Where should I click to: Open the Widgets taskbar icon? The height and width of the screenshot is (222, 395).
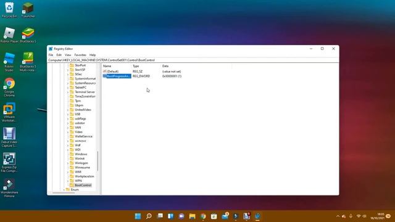click(170, 216)
